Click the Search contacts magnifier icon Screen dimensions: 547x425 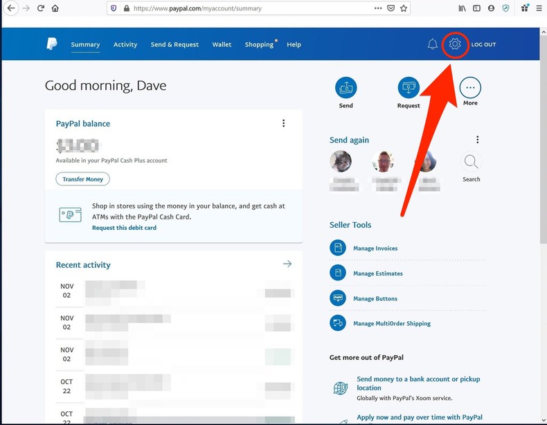tap(471, 162)
